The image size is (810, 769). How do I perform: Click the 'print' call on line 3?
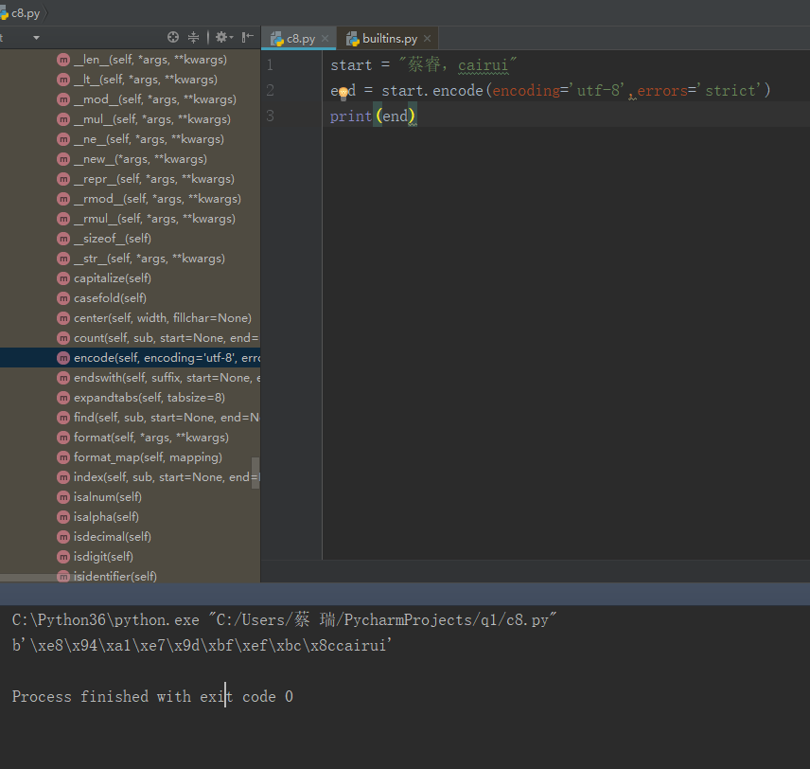[x=351, y=116]
